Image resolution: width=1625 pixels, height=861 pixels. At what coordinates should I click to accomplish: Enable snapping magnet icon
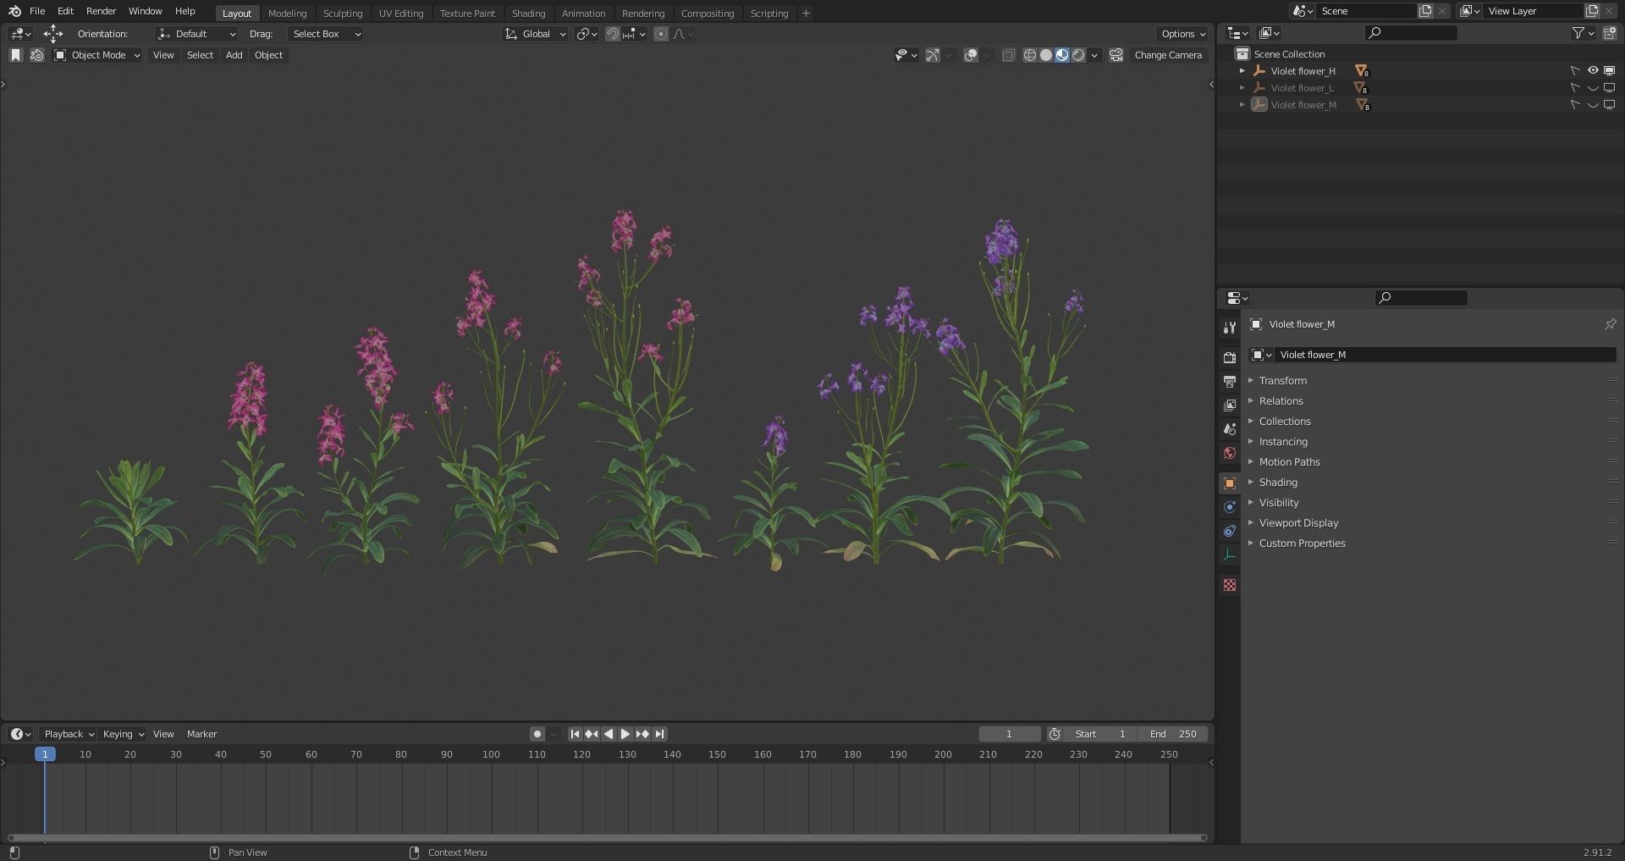612,34
